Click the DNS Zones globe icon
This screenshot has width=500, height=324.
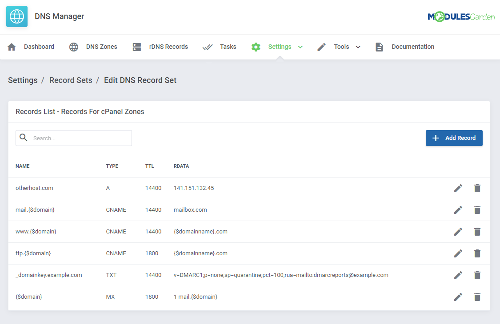point(74,47)
